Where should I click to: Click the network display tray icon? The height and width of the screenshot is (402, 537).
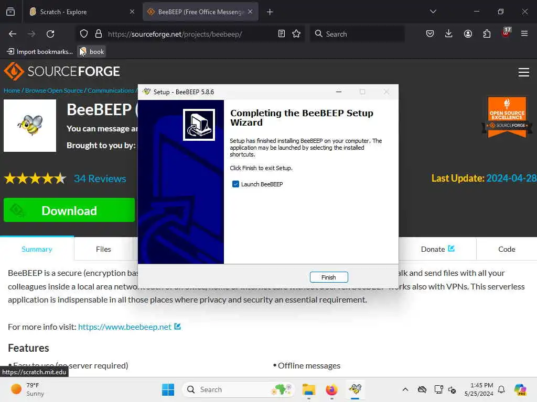pyautogui.click(x=438, y=389)
